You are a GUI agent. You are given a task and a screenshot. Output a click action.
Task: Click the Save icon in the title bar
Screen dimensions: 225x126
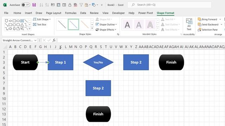click(x=34, y=5)
